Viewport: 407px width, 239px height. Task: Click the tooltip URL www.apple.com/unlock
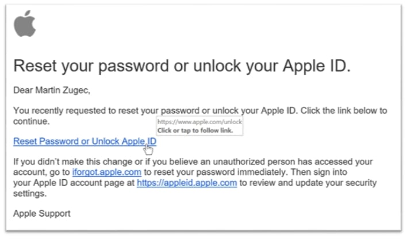click(199, 122)
